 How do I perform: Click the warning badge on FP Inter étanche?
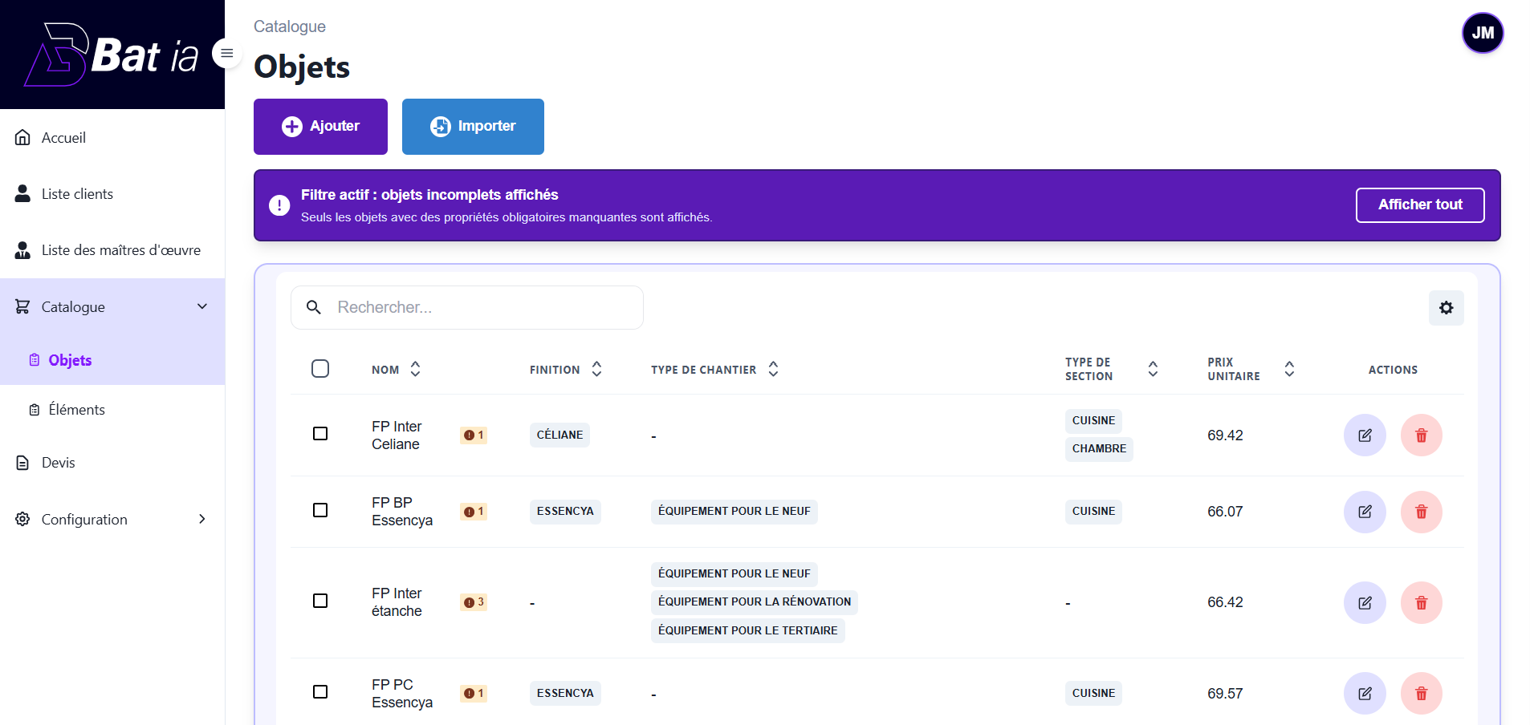(474, 602)
